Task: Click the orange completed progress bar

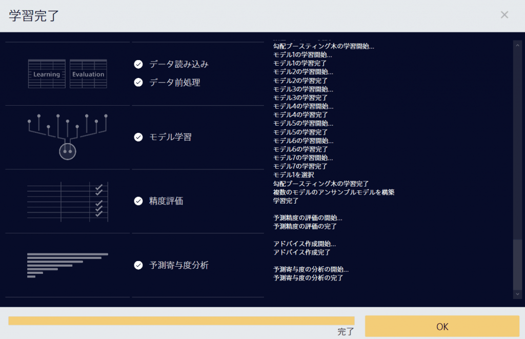Action: pyautogui.click(x=181, y=321)
